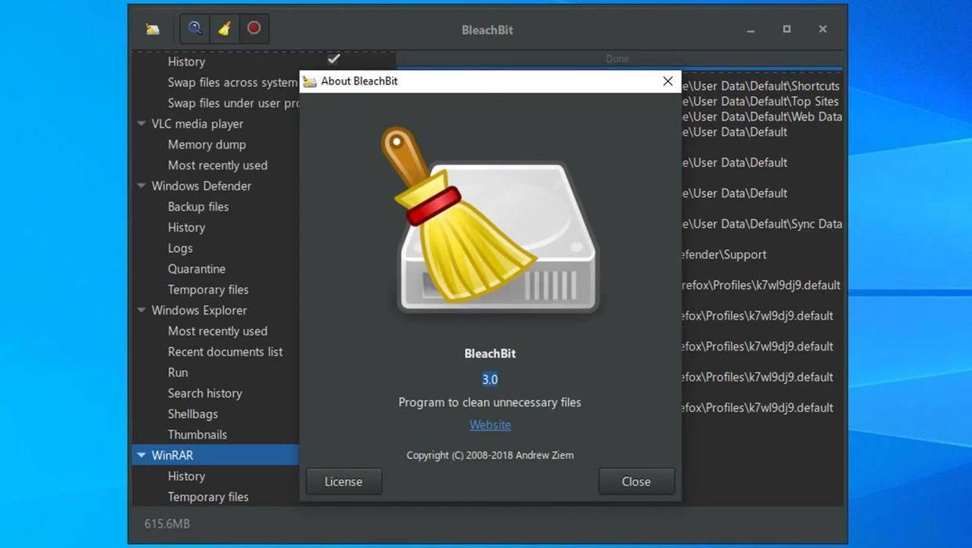Select Quarantine under Windows Defender
This screenshot has width=972, height=548.
196,269
